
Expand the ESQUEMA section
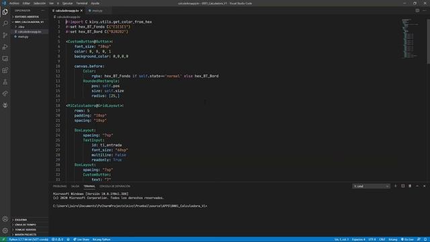click(21, 220)
